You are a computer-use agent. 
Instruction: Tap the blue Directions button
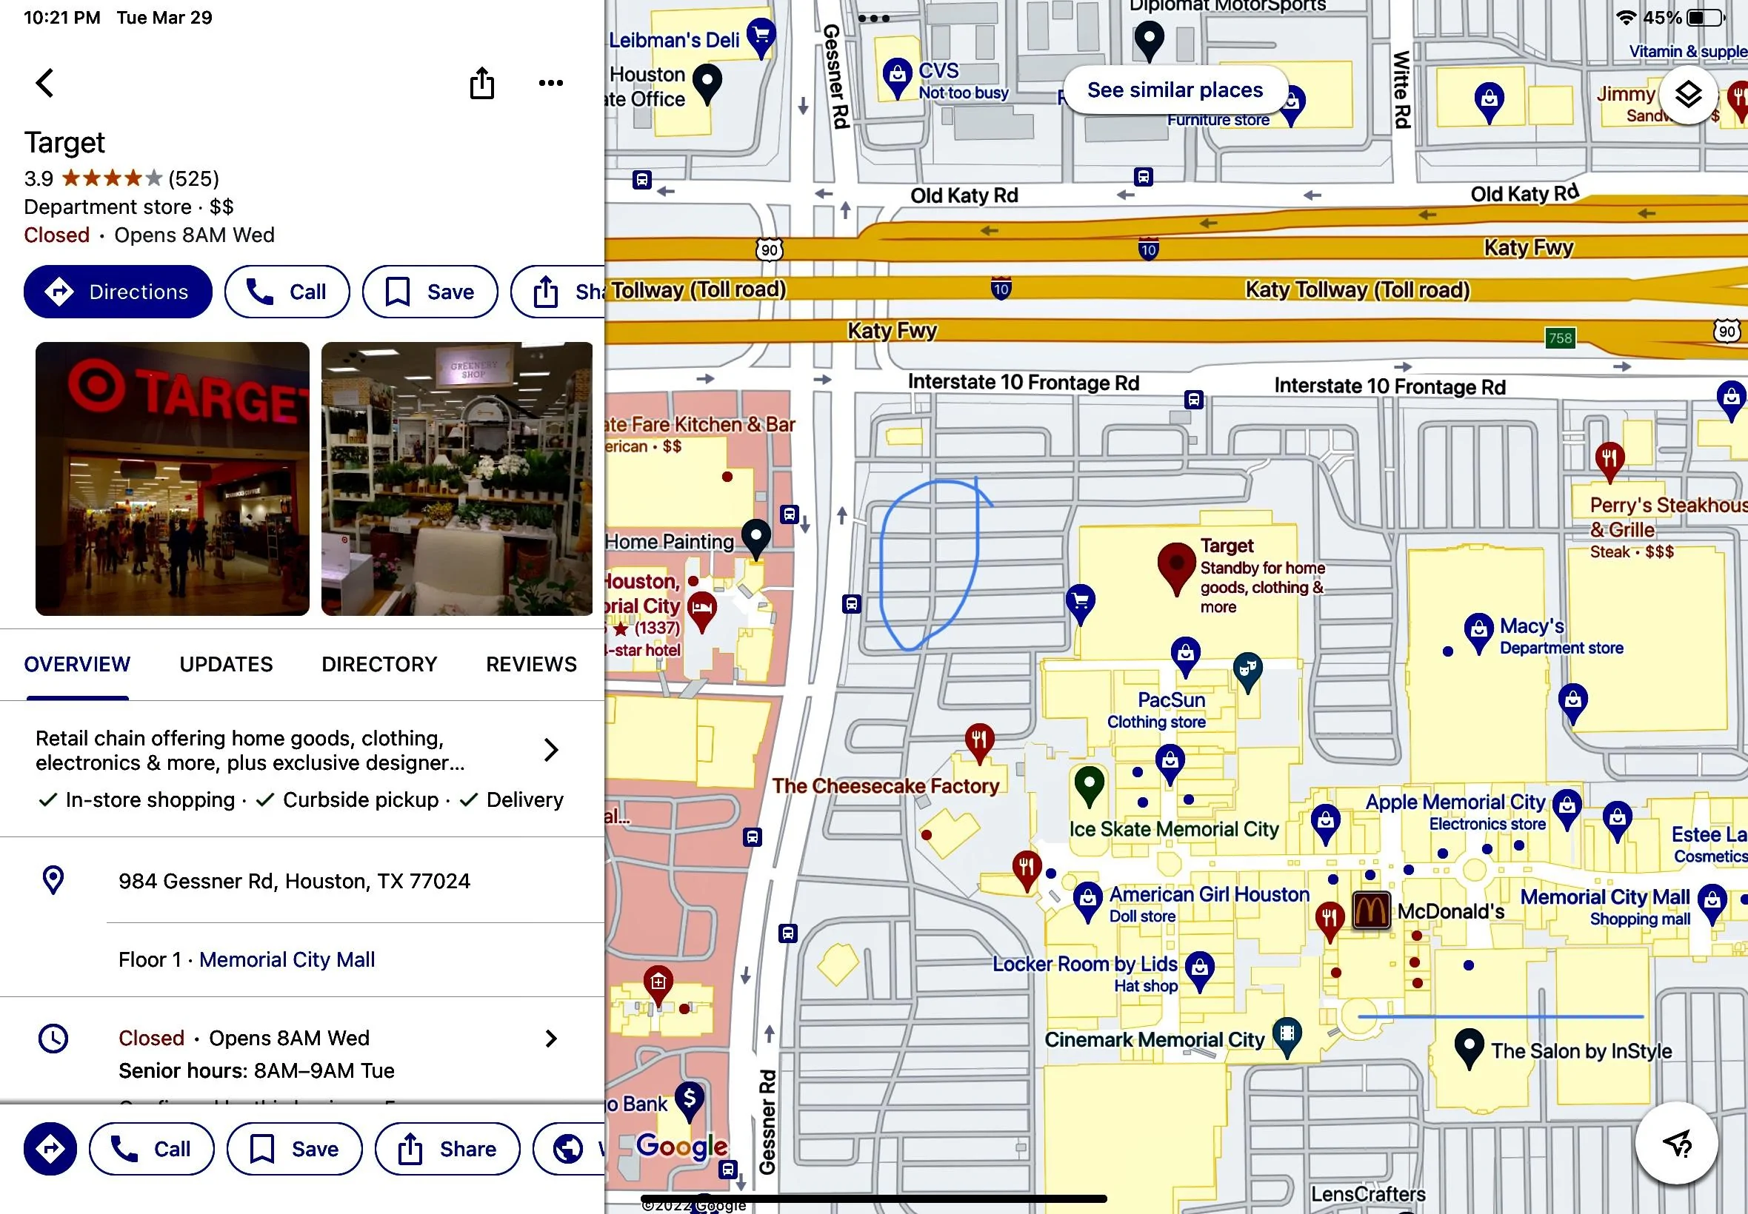pyautogui.click(x=118, y=292)
